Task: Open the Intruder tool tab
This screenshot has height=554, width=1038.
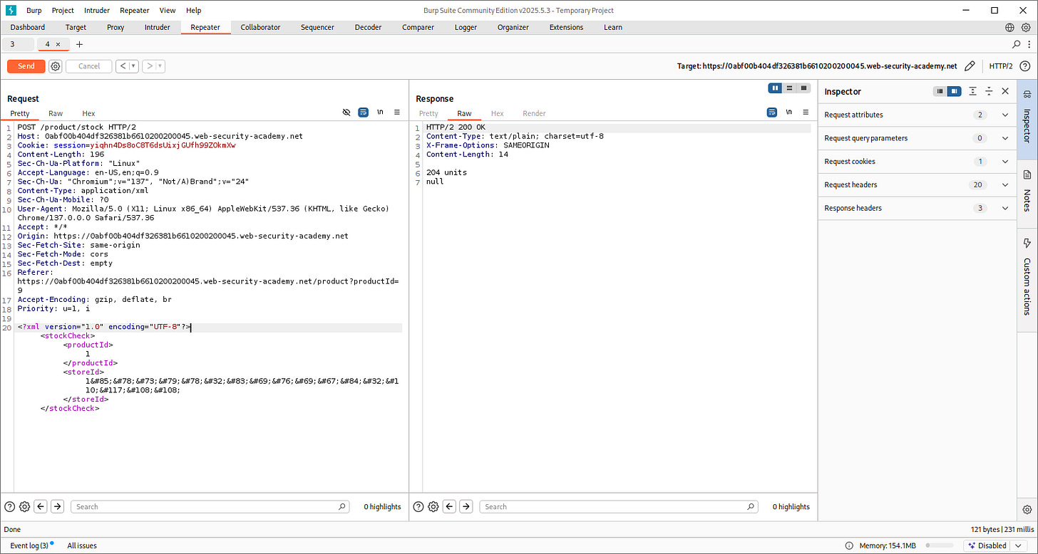Action: tap(158, 27)
